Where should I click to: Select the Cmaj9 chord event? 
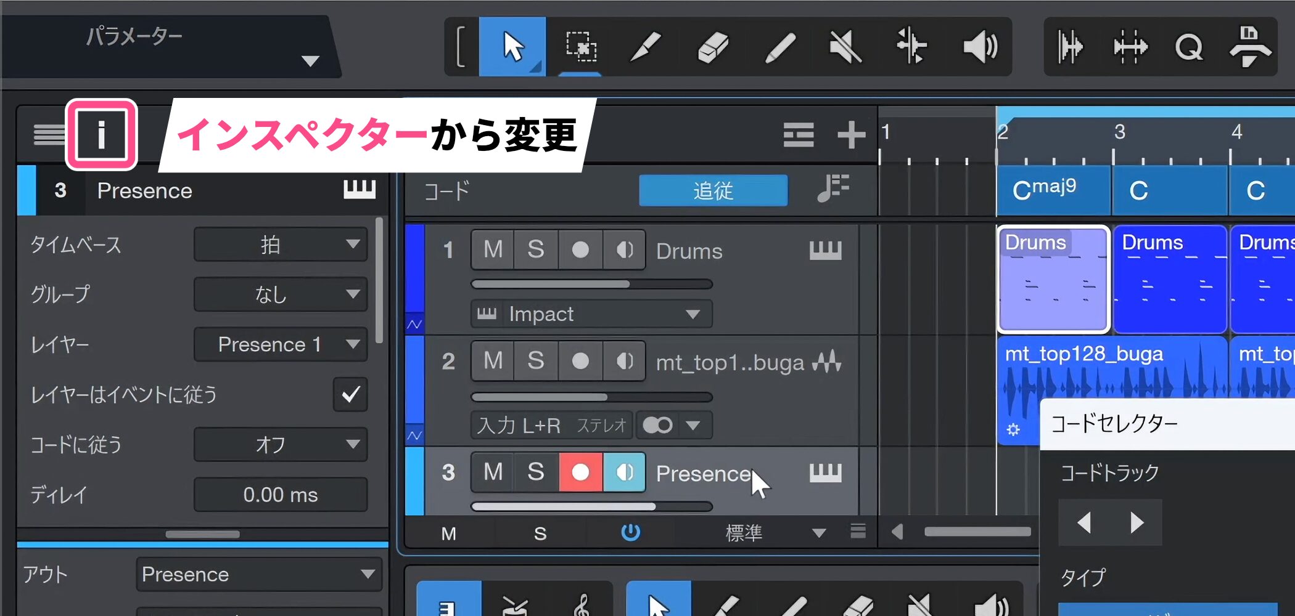[x=1053, y=190]
